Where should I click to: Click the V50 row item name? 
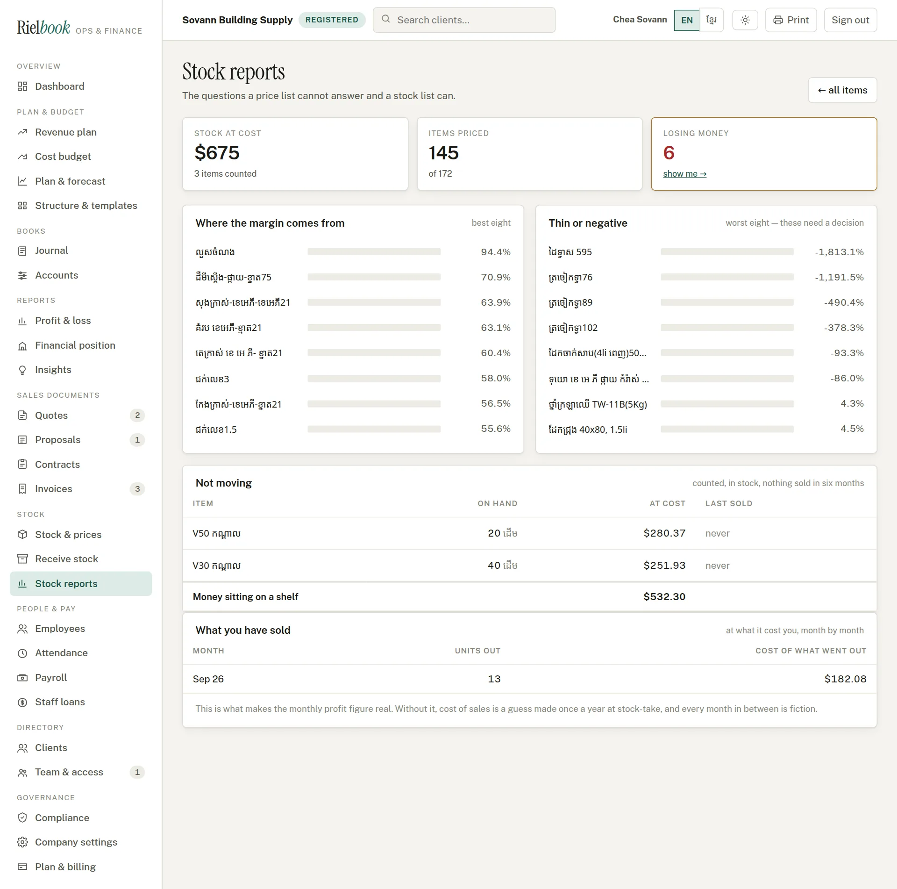click(217, 533)
